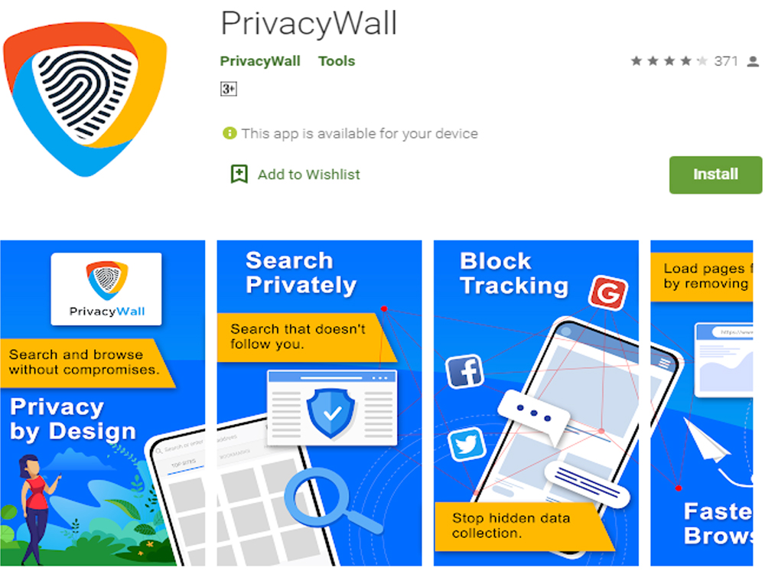This screenshot has height=571, width=765.
Task: Open the PrivacyWall developer link
Action: [x=260, y=61]
